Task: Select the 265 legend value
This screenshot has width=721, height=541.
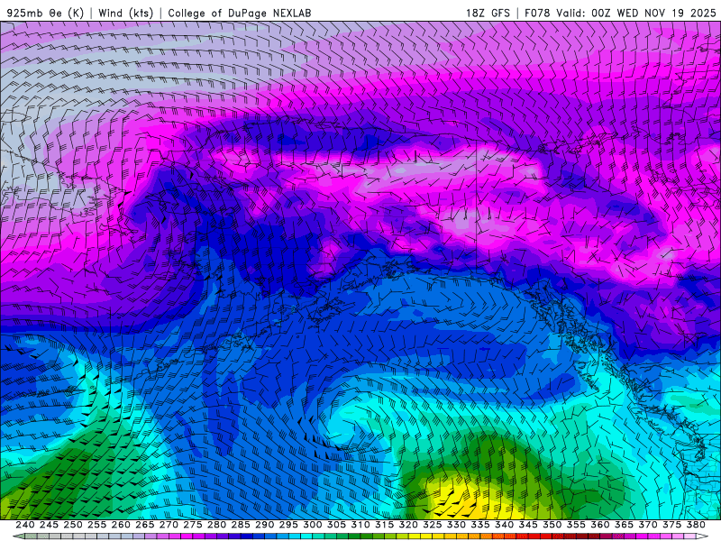Action: click(144, 525)
